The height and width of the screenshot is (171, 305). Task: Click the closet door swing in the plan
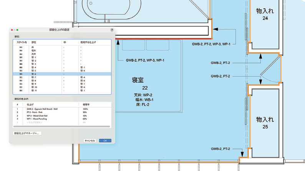270,70
